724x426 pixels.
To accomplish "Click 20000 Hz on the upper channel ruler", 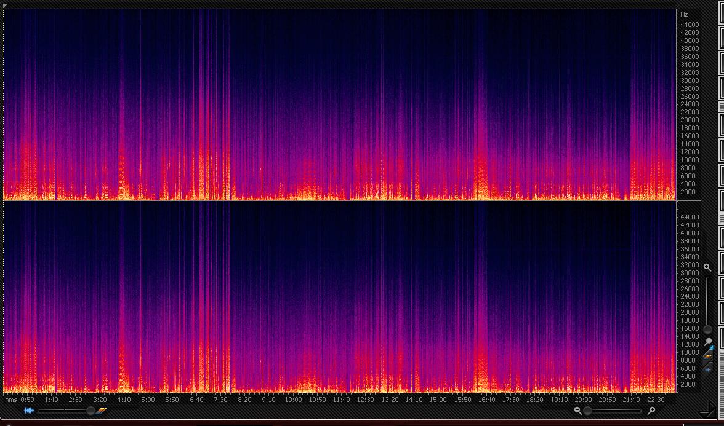I will point(689,120).
